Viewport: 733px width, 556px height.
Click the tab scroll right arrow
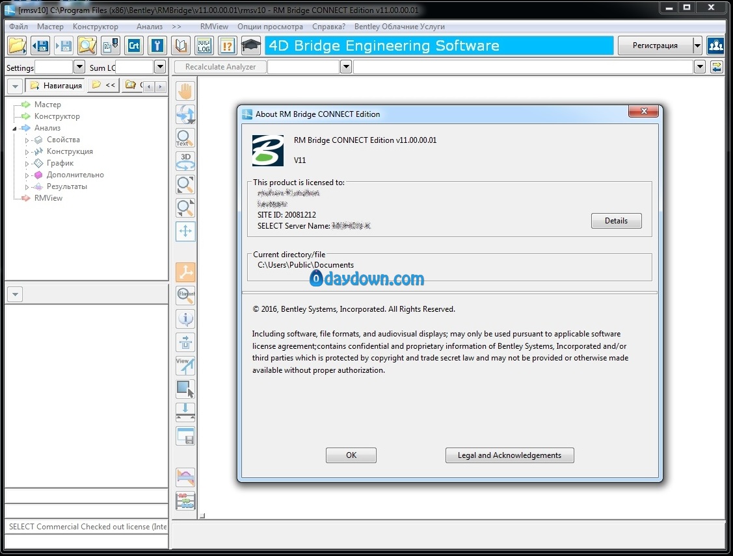[x=161, y=87]
